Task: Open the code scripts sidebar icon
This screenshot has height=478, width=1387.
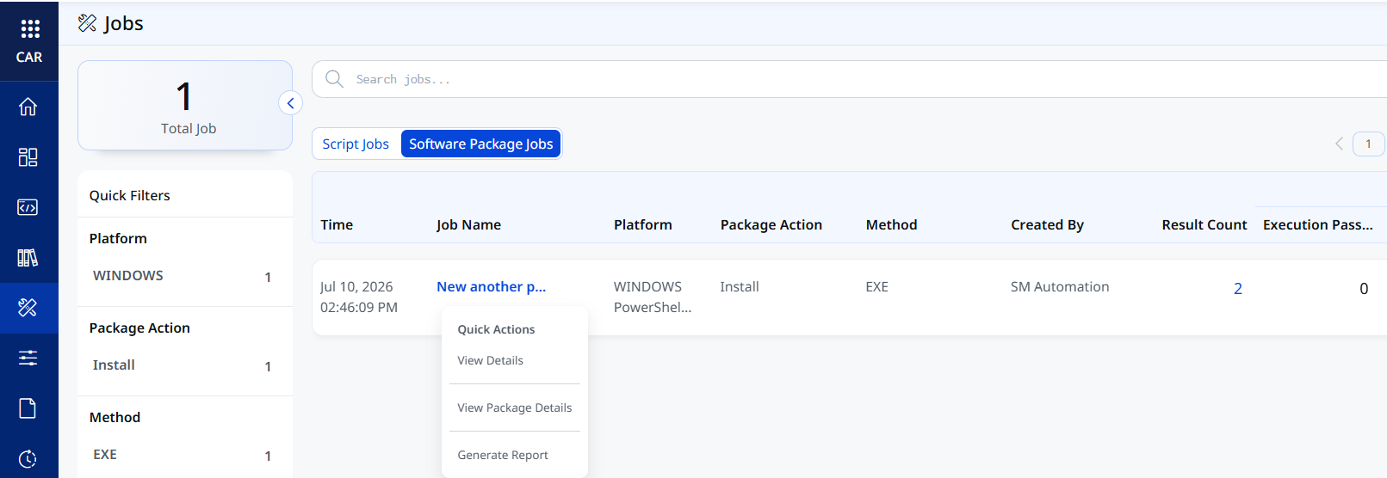Action: click(28, 207)
